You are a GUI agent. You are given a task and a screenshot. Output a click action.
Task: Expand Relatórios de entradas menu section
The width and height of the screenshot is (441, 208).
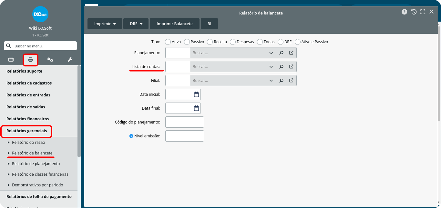point(39,95)
